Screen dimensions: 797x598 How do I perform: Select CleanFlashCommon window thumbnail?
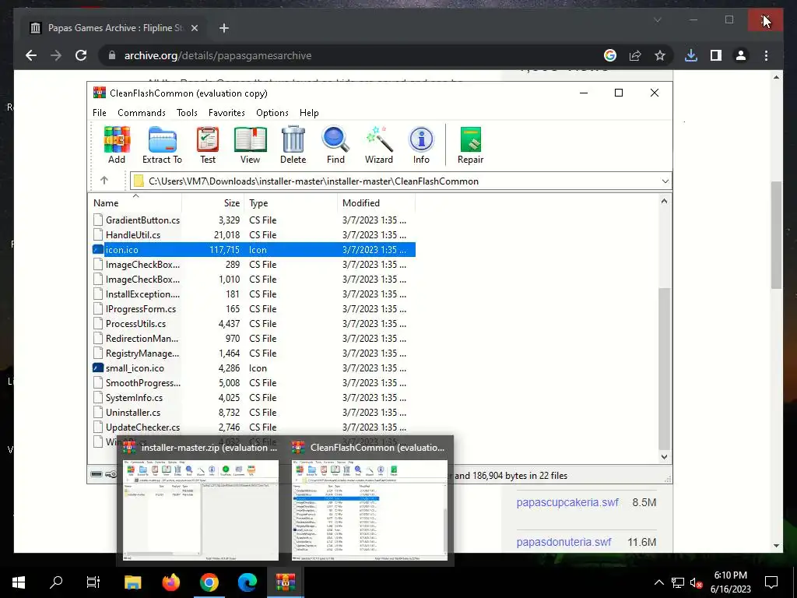click(x=370, y=501)
